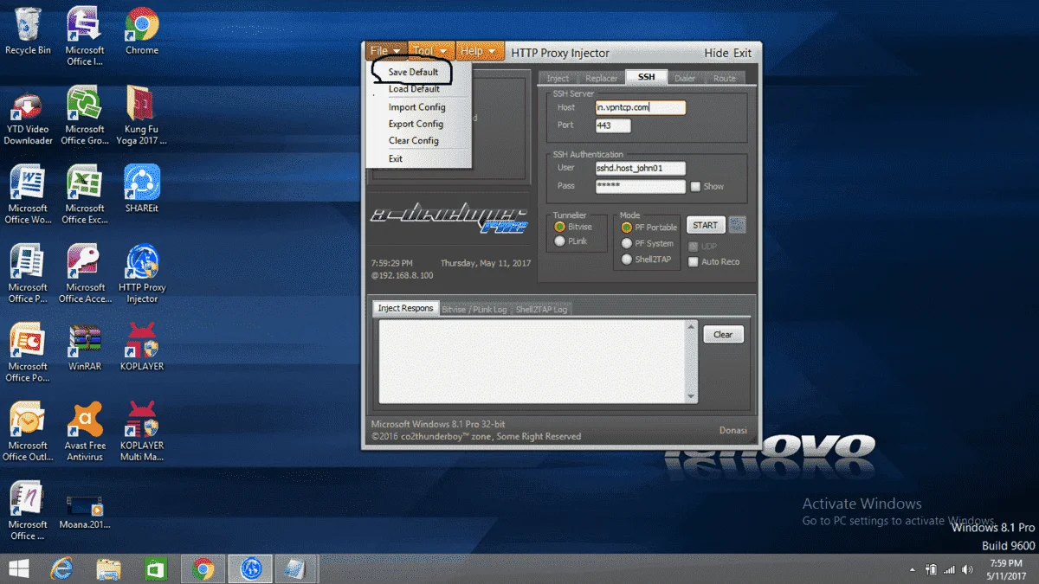Select the Microsoft Office Excel desktop shortcut
This screenshot has height=584, width=1039.
(85, 194)
